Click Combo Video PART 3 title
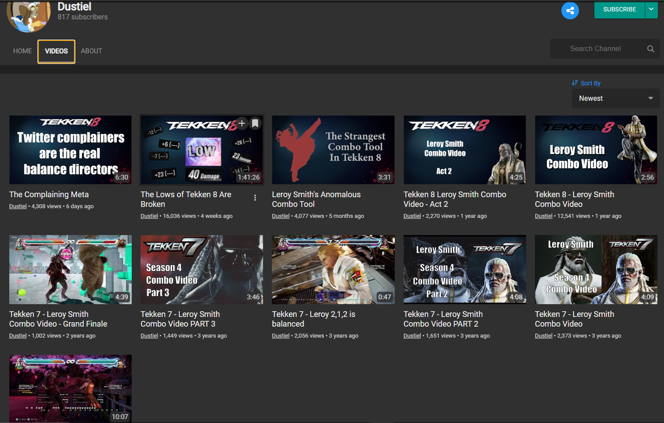Screen dimensions: 664x423 click(x=180, y=319)
